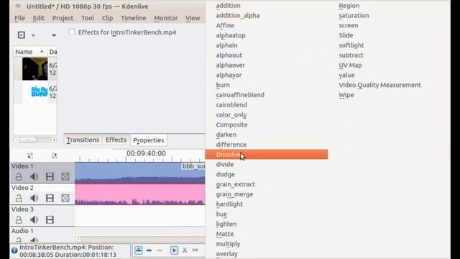The width and height of the screenshot is (460, 259).
Task: Open the Clip menu
Action: pyautogui.click(x=107, y=18)
